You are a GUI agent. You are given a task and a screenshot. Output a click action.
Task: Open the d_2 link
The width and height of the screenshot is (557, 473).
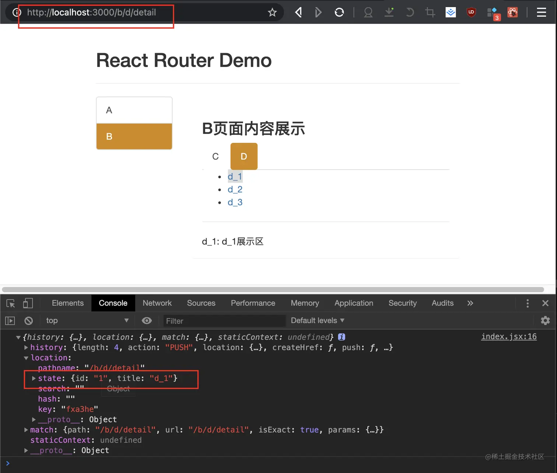(x=235, y=190)
